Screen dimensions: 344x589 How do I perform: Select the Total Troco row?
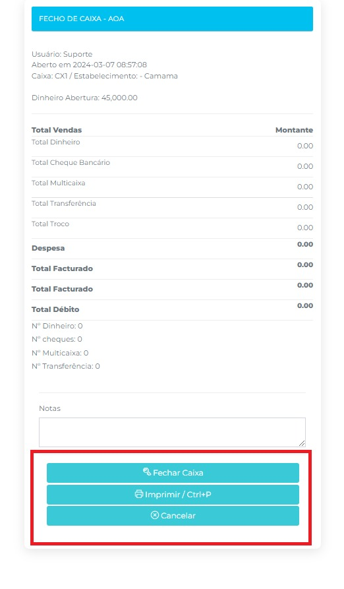coord(172,228)
